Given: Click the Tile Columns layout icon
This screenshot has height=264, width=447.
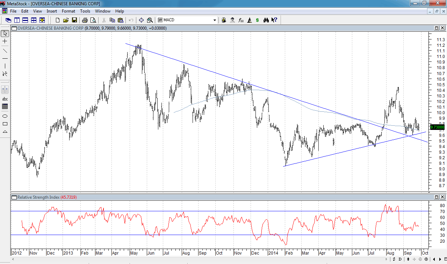Looking at the screenshot, I should (x=16, y=20).
